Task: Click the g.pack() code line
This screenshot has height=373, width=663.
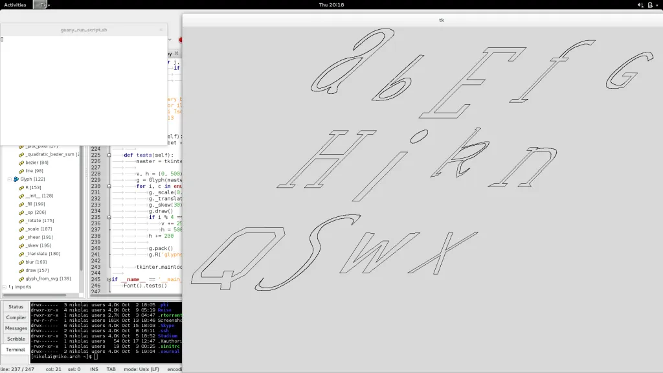Action: tap(161, 249)
